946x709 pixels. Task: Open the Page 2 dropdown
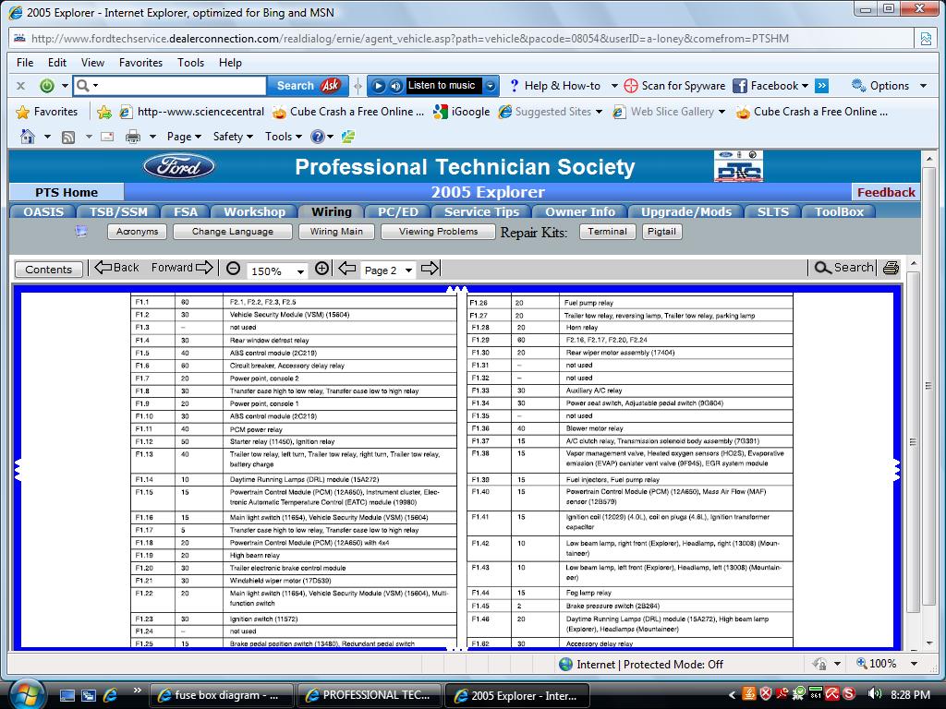(408, 270)
